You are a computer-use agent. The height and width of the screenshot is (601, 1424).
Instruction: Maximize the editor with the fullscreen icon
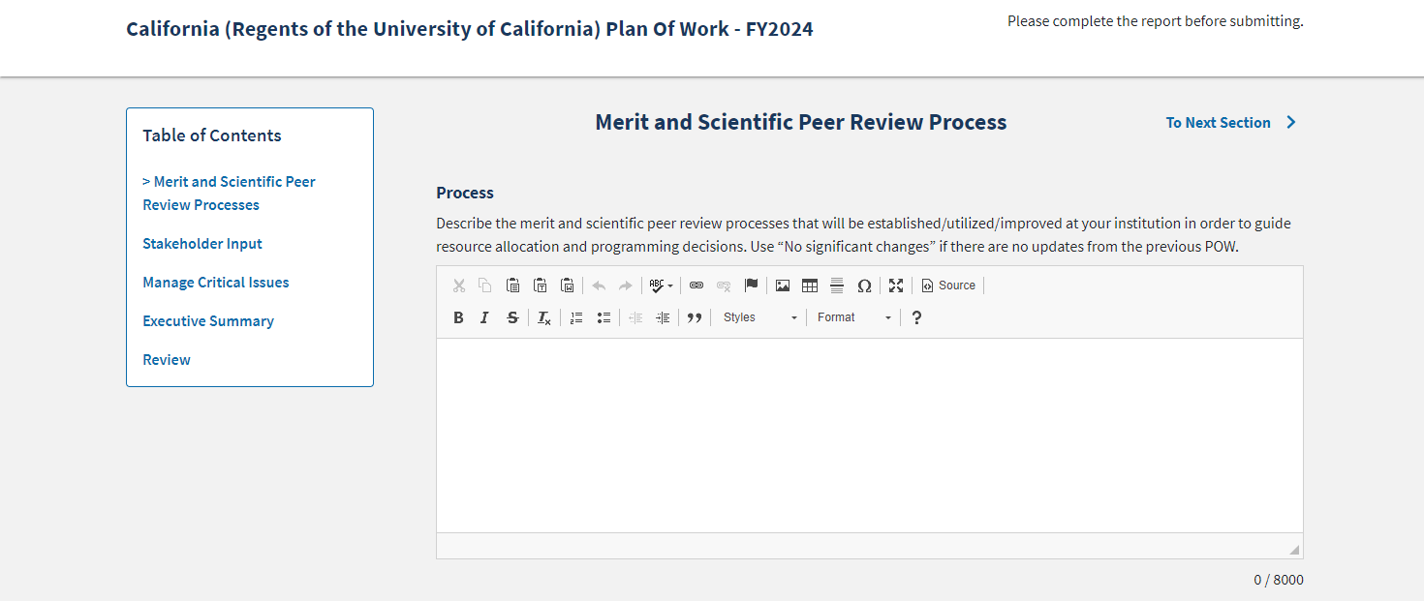point(896,285)
